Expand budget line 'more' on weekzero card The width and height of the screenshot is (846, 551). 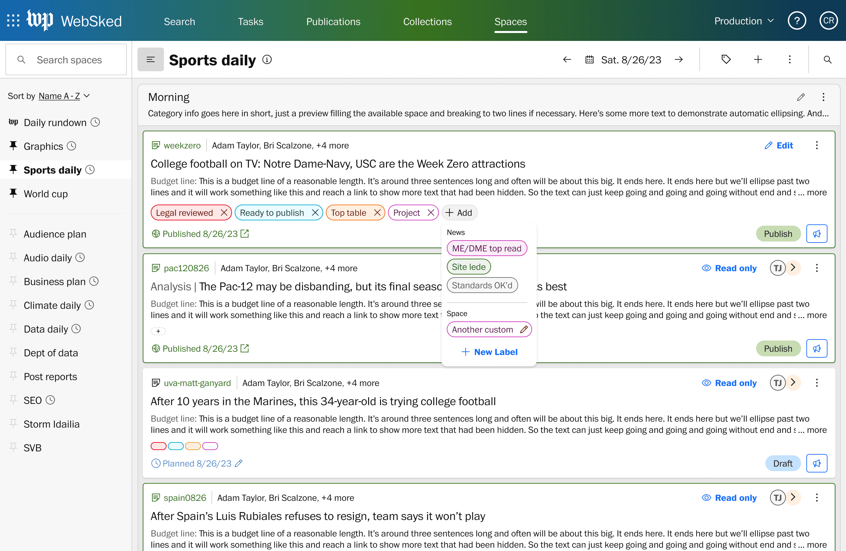pyautogui.click(x=817, y=193)
